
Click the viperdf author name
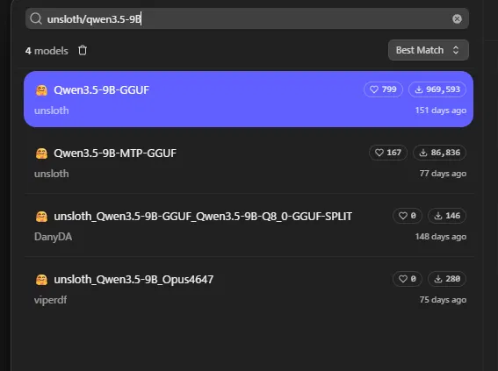tap(50, 300)
